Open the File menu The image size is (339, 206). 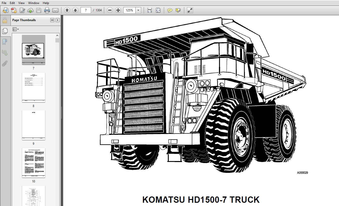pyautogui.click(x=4, y=3)
